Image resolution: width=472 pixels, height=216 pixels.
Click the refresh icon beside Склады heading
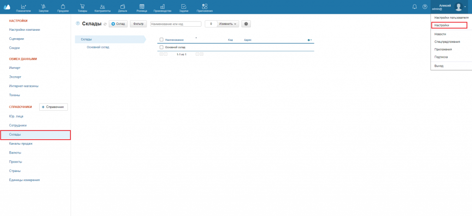coord(105,24)
